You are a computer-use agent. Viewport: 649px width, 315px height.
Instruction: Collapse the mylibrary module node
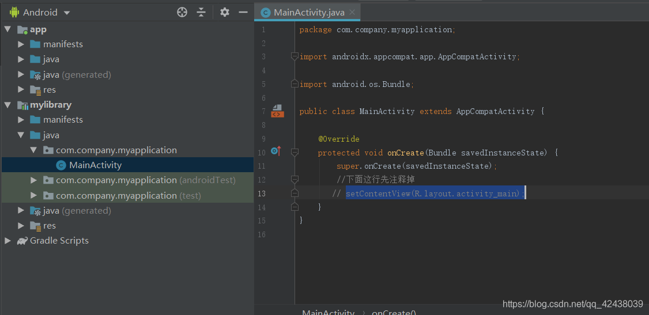click(8, 105)
